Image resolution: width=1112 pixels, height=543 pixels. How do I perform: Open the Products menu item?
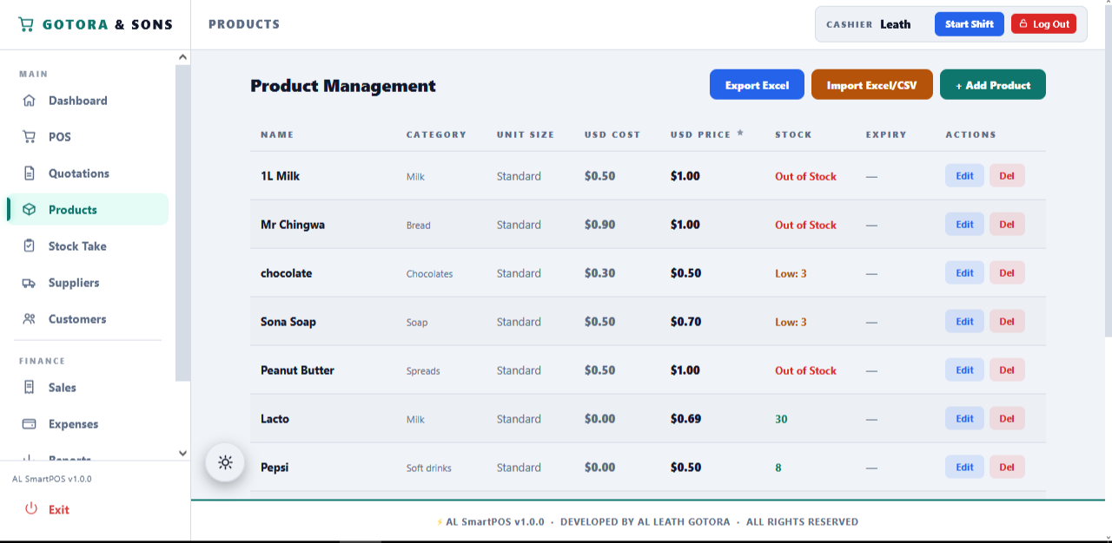pos(88,210)
